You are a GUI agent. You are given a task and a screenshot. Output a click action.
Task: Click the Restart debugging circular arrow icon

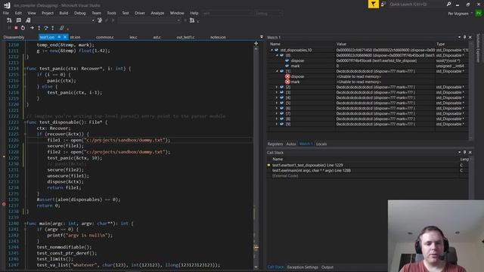[23, 28]
